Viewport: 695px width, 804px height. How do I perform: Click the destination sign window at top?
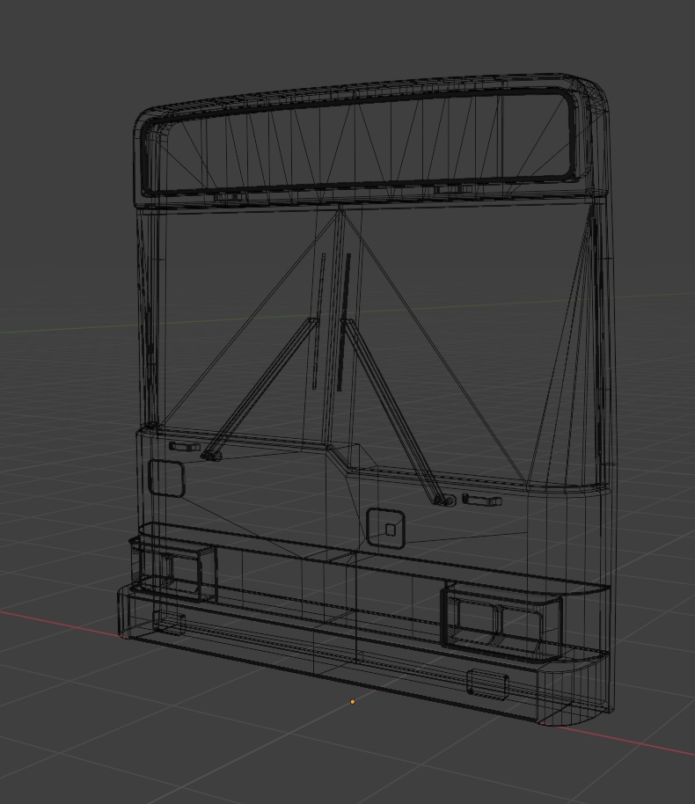point(361,142)
